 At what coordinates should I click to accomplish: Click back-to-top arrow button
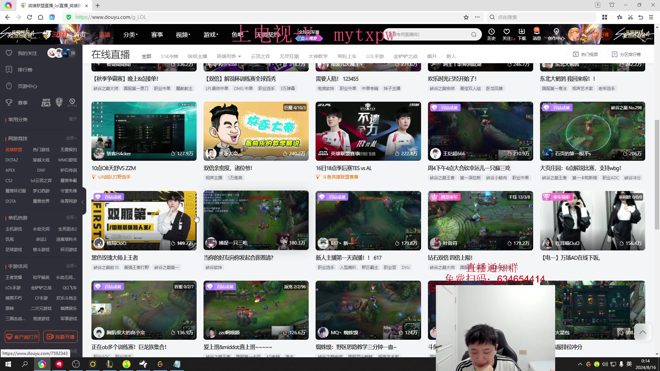coord(643,332)
